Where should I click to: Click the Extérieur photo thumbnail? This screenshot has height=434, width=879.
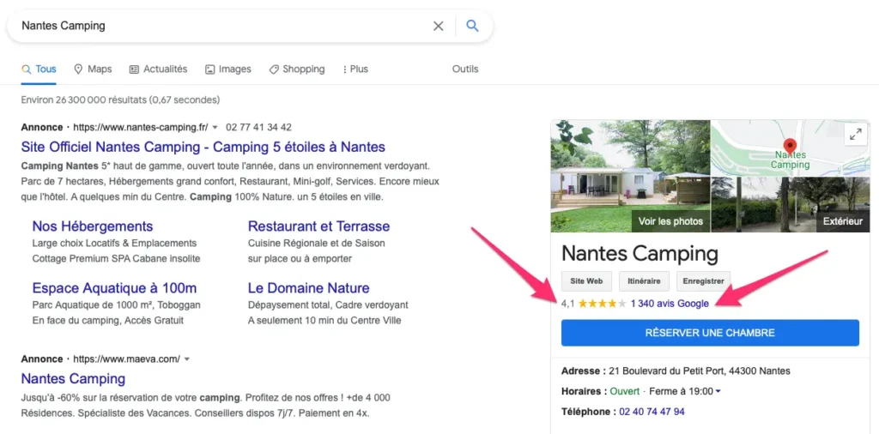[791, 204]
